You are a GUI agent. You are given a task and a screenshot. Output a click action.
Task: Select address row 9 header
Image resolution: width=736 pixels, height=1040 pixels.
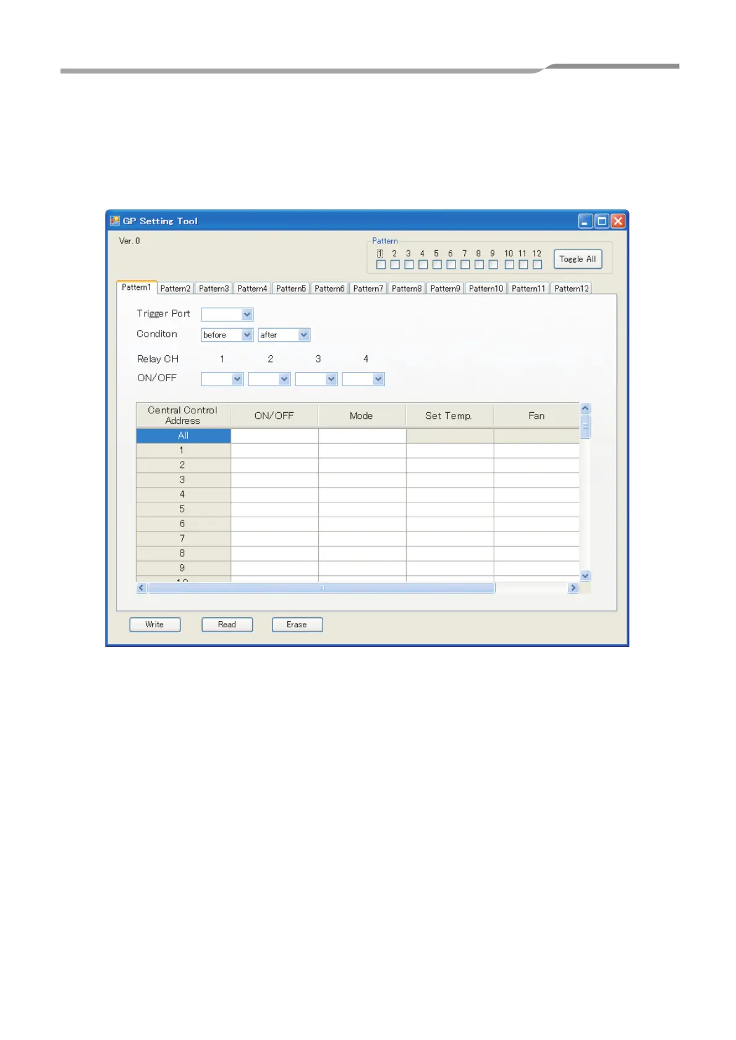pyautogui.click(x=184, y=568)
